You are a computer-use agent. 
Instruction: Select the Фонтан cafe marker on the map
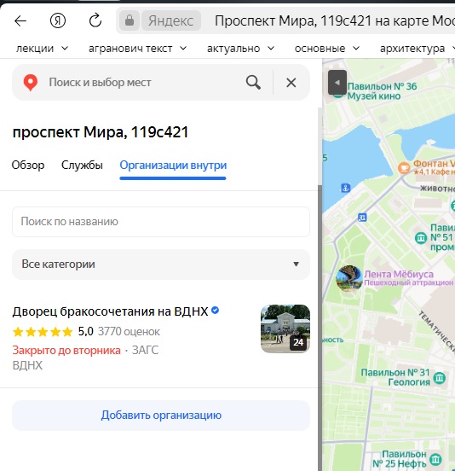(404, 167)
